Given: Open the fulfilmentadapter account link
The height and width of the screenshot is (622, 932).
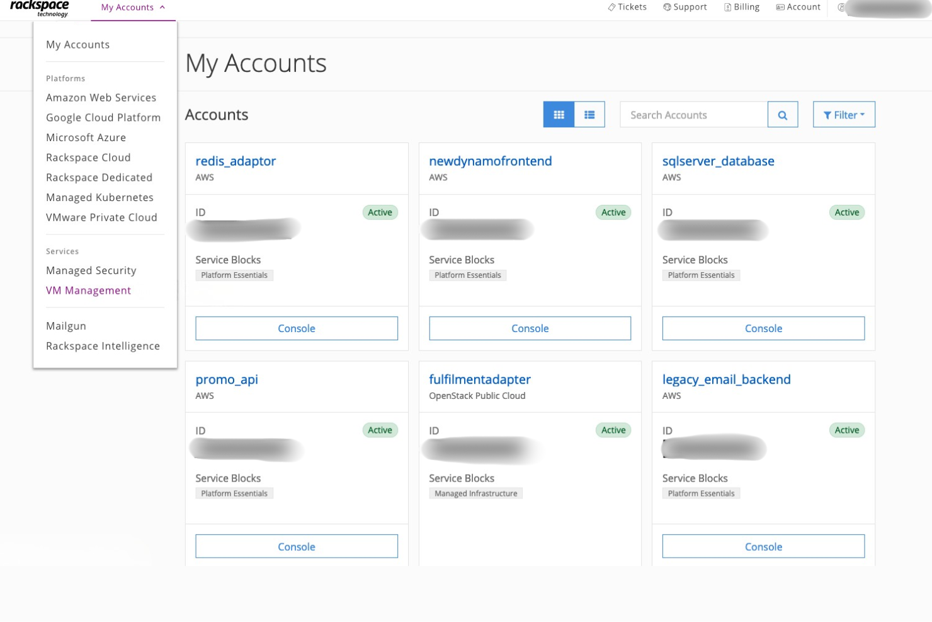Looking at the screenshot, I should (x=479, y=379).
